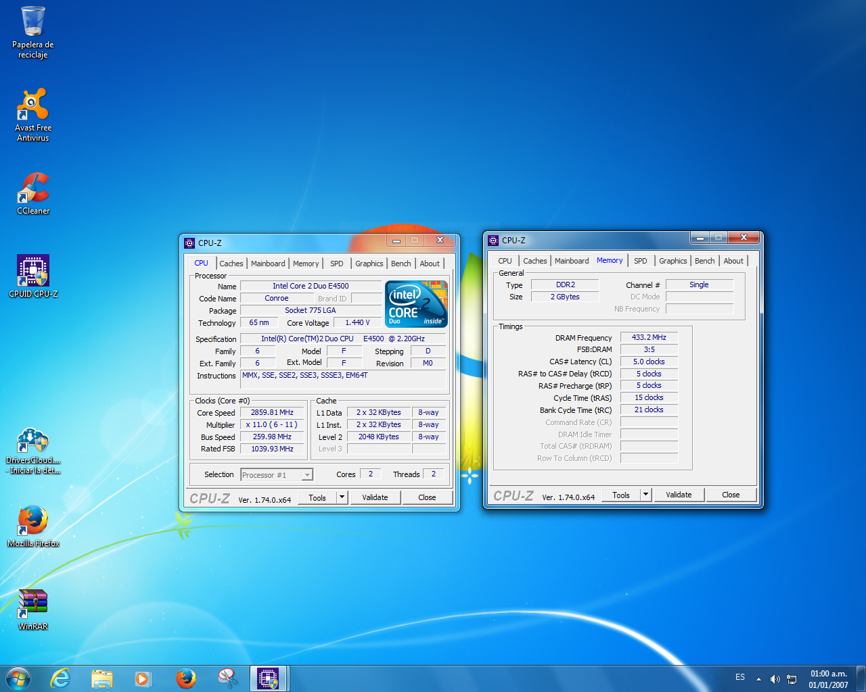Screen dimensions: 866x692
Task: Click Name field Intel Core 2 Duo E4500
Action: point(311,286)
